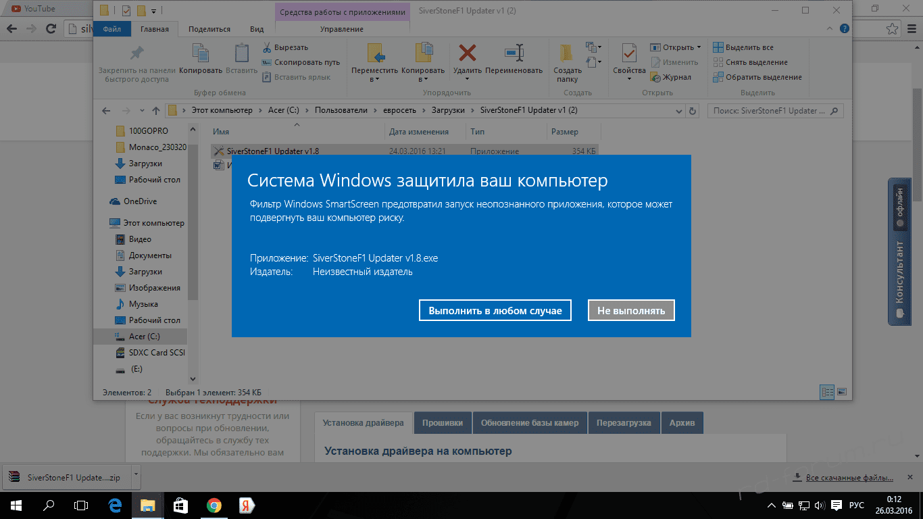Screen dimensions: 923x519
Task: Click Выполнить в любом случае button
Action: tap(495, 311)
